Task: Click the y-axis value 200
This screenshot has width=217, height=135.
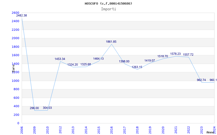Action: tap(16, 115)
